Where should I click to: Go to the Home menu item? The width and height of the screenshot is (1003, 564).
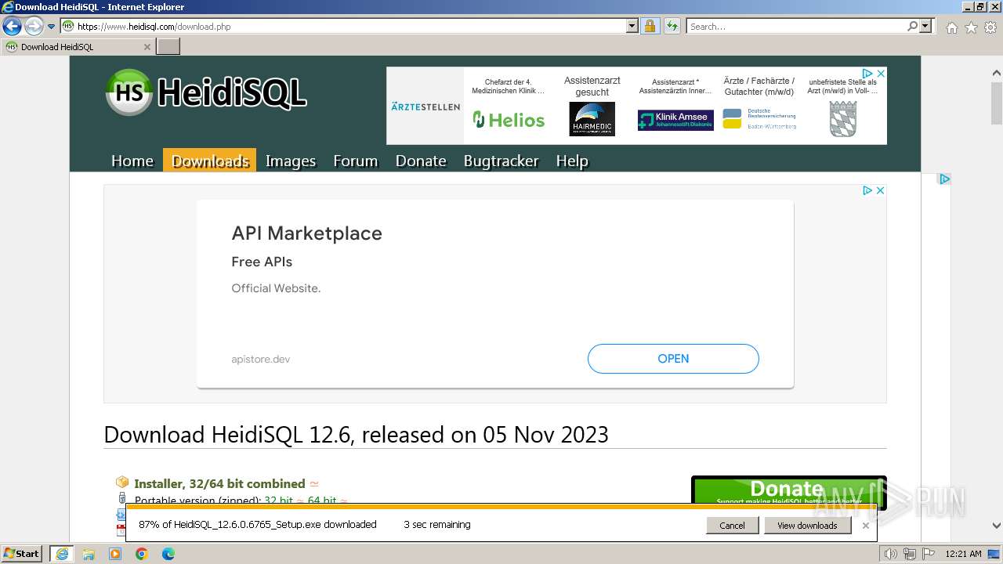(132, 161)
